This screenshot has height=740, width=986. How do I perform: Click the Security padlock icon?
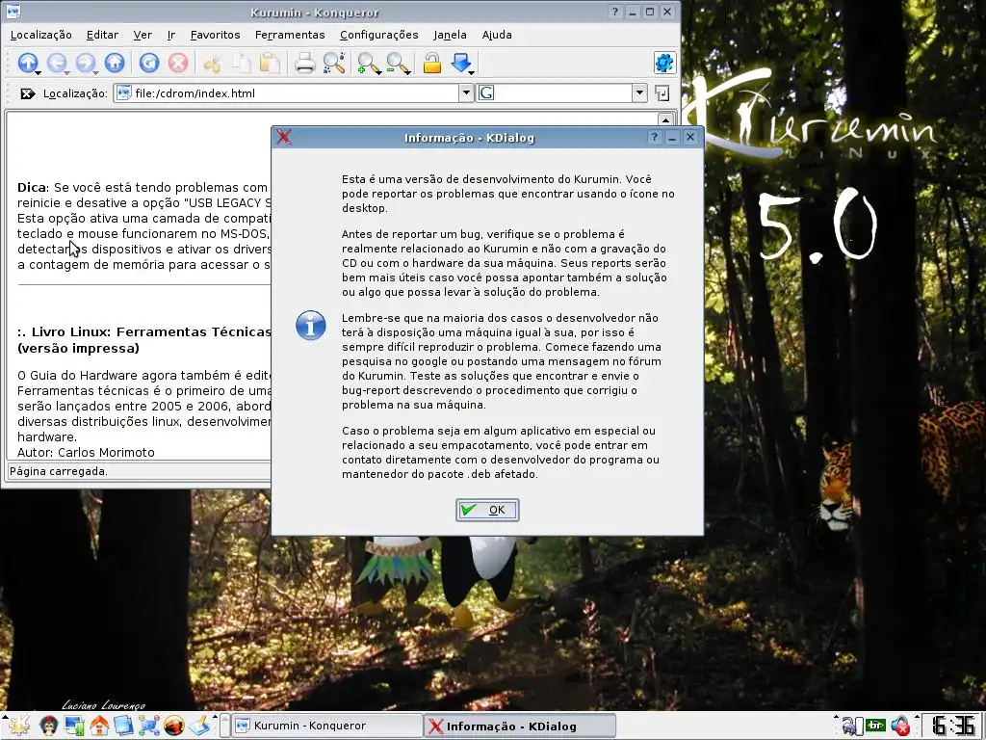coord(432,63)
